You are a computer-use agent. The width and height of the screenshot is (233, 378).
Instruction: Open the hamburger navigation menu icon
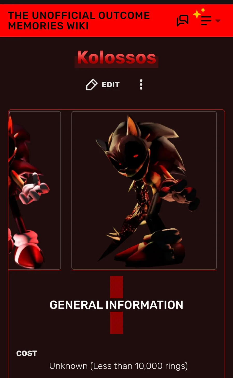[x=206, y=21]
